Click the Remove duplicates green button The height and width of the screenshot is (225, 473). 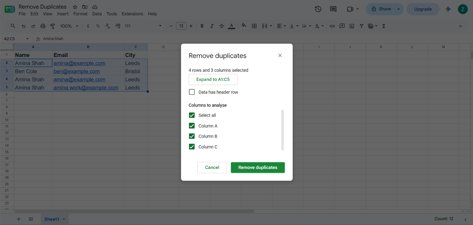point(258,167)
